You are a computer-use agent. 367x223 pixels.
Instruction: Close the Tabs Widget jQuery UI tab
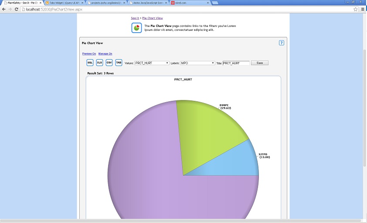click(82, 3)
